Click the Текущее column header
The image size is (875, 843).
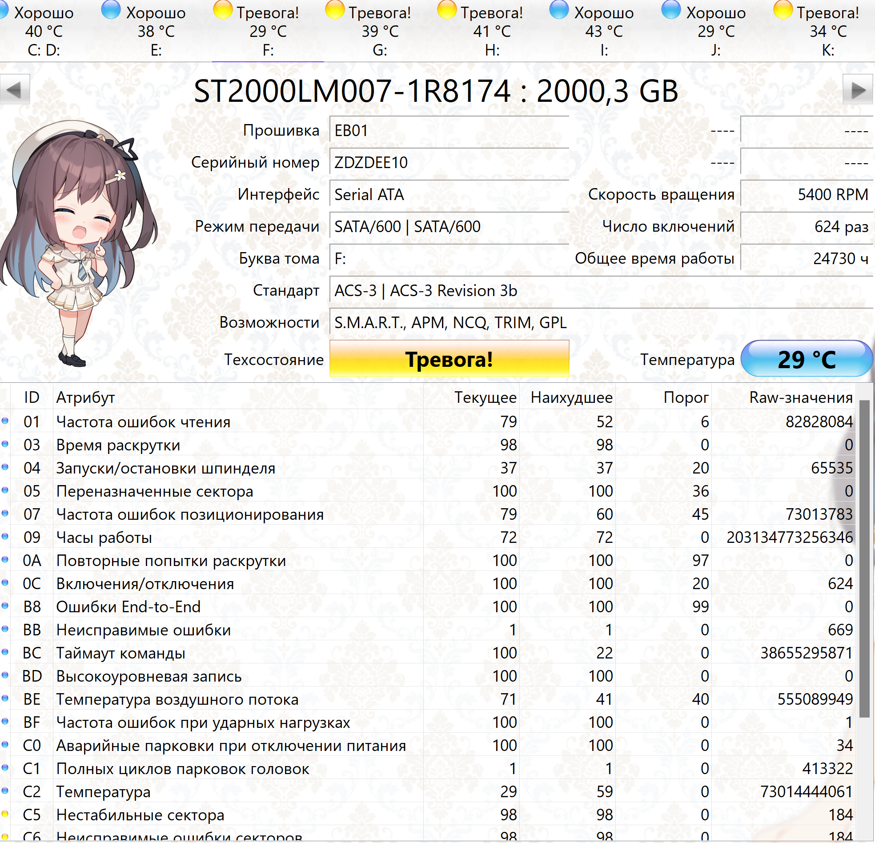click(x=471, y=397)
